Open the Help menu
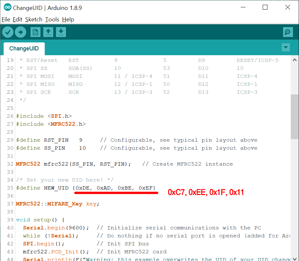Viewport: 299px width, 261px height. coord(68,19)
